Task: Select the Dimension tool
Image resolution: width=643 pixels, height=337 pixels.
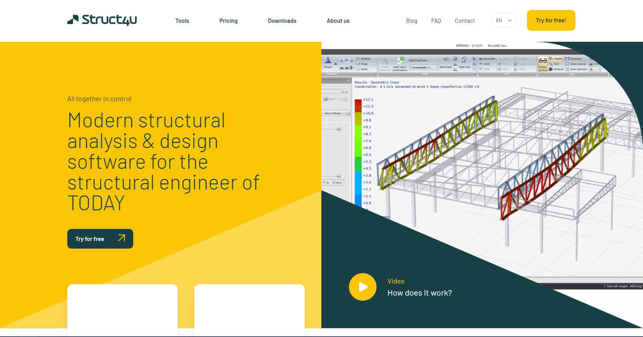Action: pos(574,59)
